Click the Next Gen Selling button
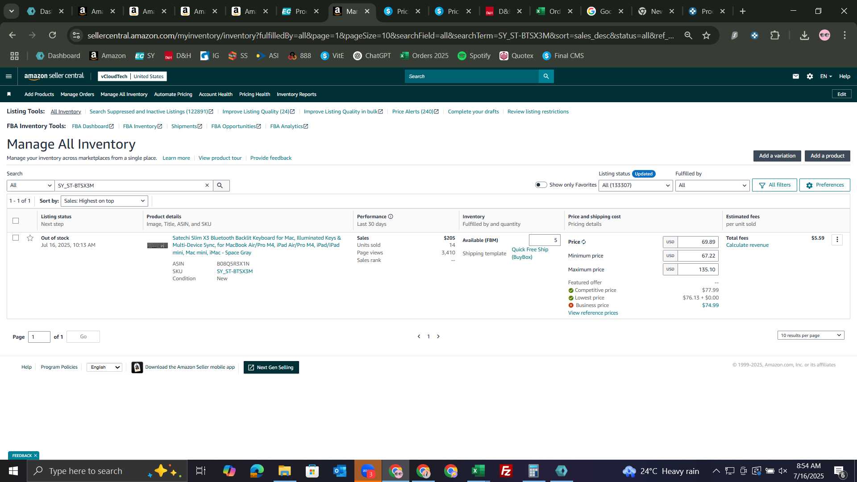Viewport: 857px width, 482px height. [271, 367]
